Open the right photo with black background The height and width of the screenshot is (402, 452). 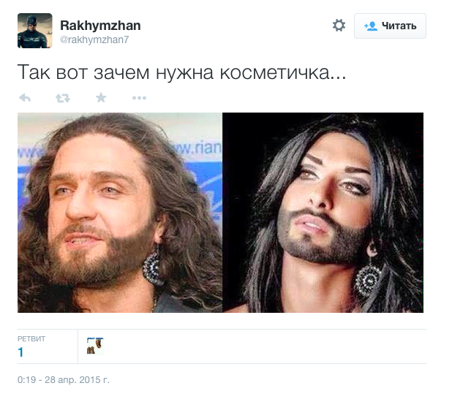coord(323,213)
